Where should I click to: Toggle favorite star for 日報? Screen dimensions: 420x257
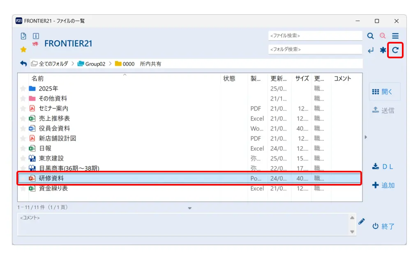coord(23,149)
